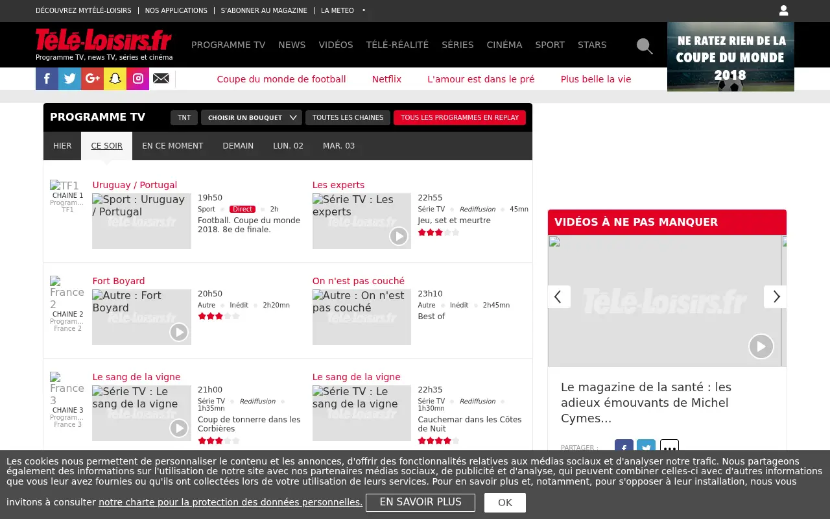
Task: Open Cinéma main menu item
Action: (504, 45)
